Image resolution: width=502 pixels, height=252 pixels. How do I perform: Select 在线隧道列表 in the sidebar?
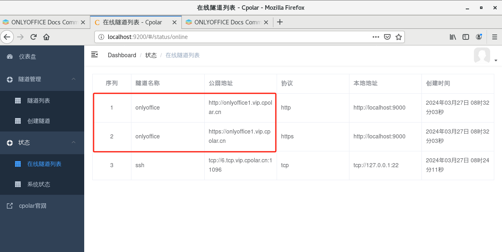[x=42, y=164]
